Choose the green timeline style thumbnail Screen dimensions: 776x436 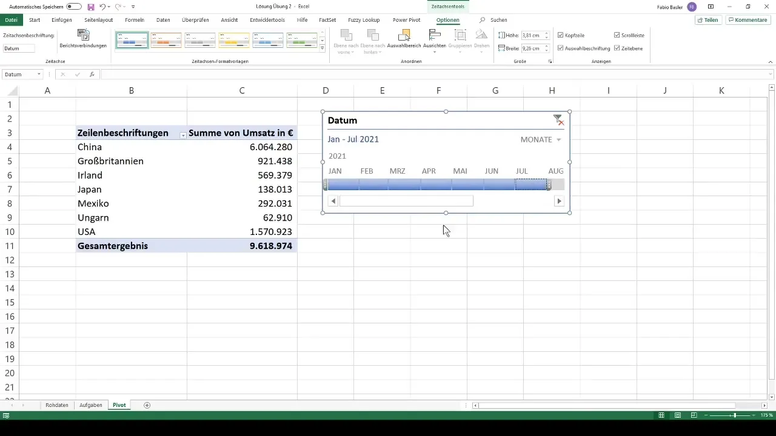(302, 40)
